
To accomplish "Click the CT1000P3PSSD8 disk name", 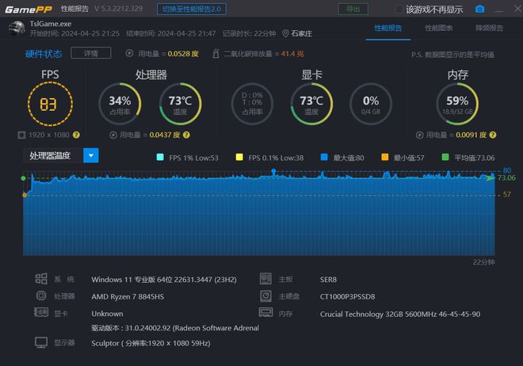I will pos(348,296).
